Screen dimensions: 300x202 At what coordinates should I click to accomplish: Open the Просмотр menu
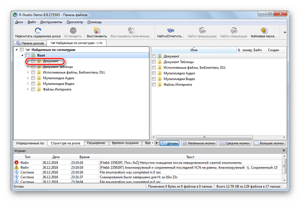[75, 22]
